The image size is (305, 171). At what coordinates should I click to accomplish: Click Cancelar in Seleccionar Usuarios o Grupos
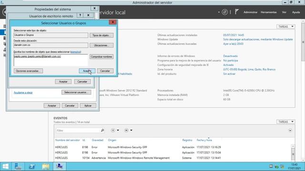[x=105, y=71]
